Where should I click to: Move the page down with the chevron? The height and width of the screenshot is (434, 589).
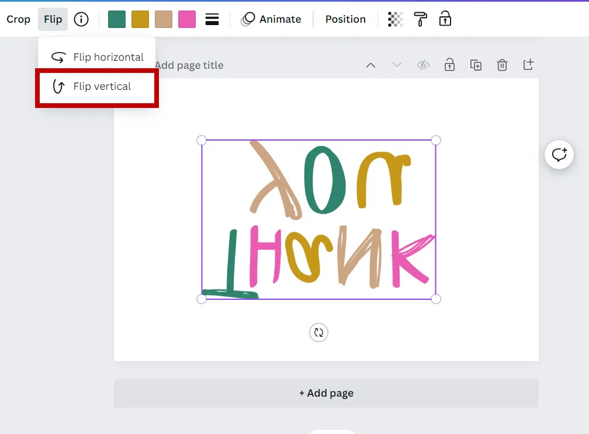click(x=397, y=65)
